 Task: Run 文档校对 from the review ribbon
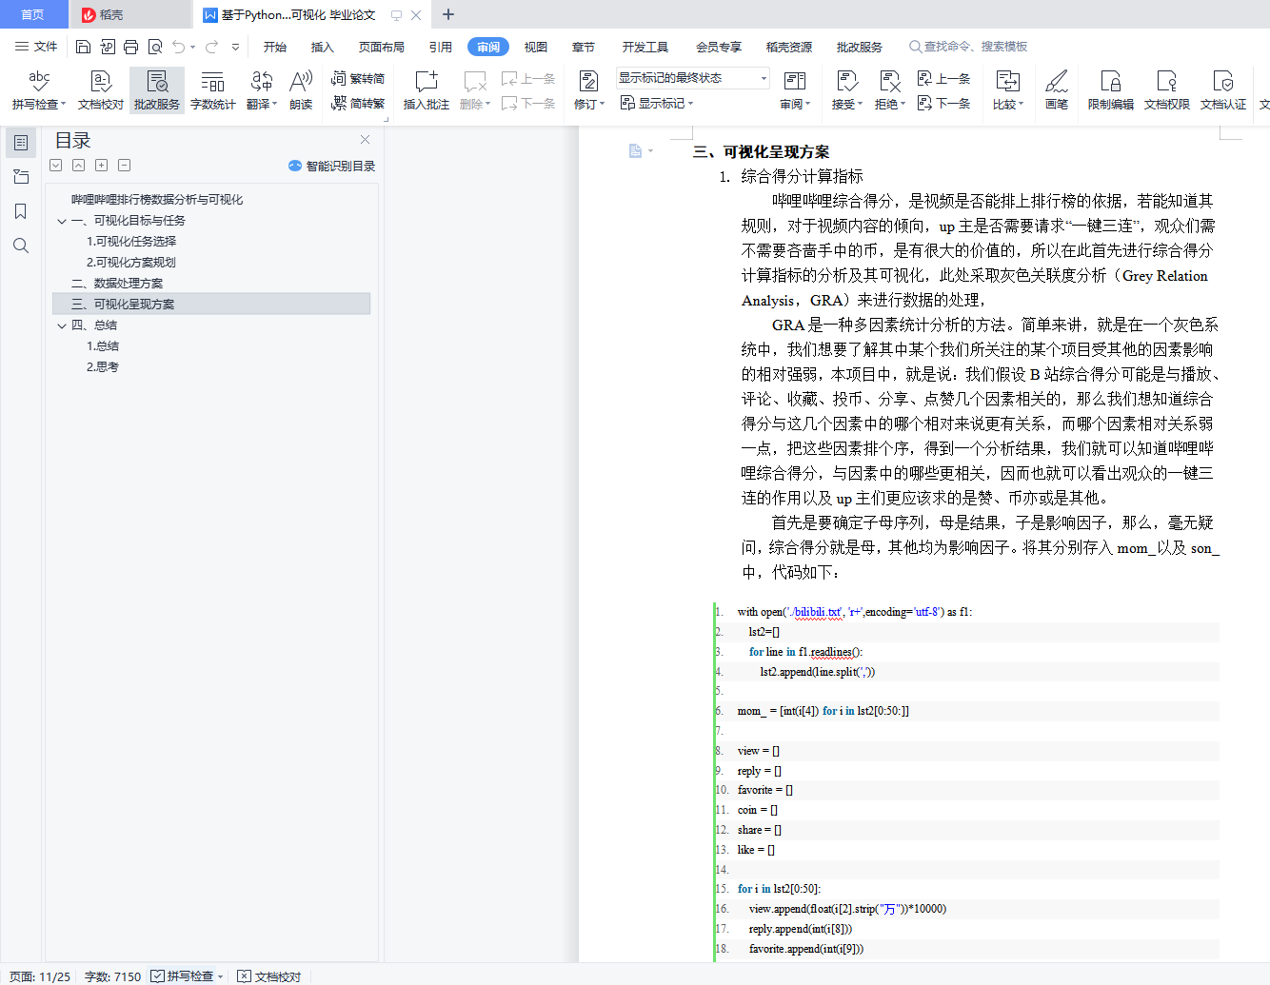pyautogui.click(x=101, y=89)
